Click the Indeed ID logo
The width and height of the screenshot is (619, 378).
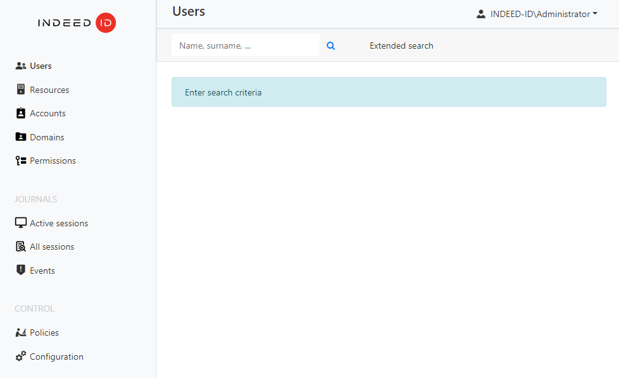pos(77,23)
